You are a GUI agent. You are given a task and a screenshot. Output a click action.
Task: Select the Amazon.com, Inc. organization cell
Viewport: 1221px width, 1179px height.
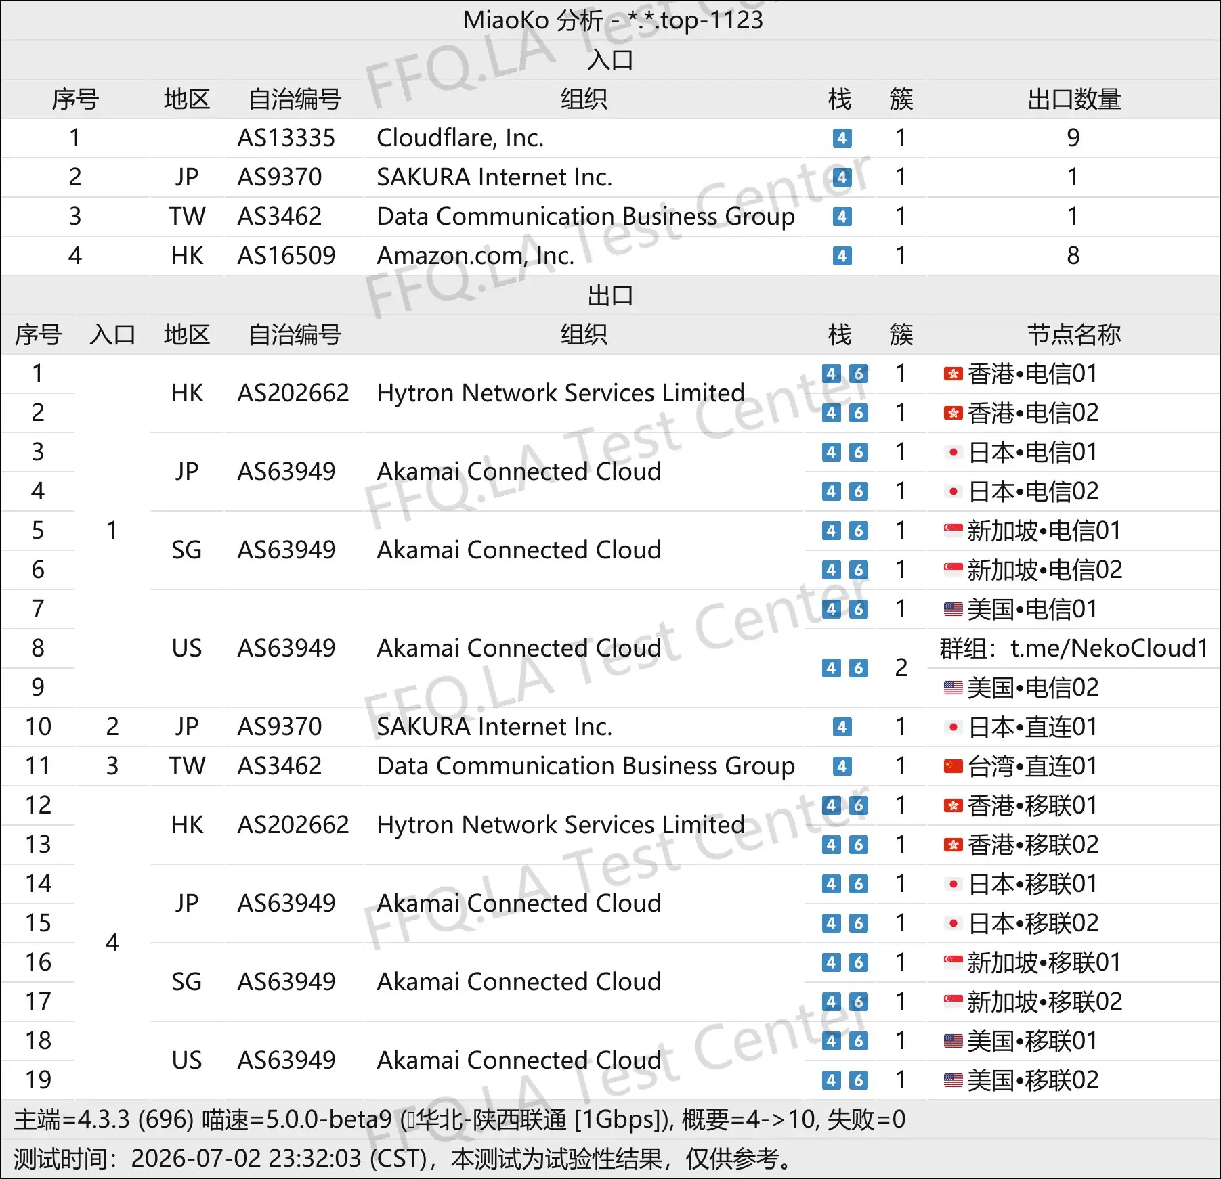tap(475, 256)
